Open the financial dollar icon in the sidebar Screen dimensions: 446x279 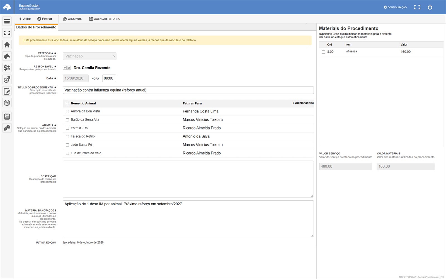click(7, 68)
